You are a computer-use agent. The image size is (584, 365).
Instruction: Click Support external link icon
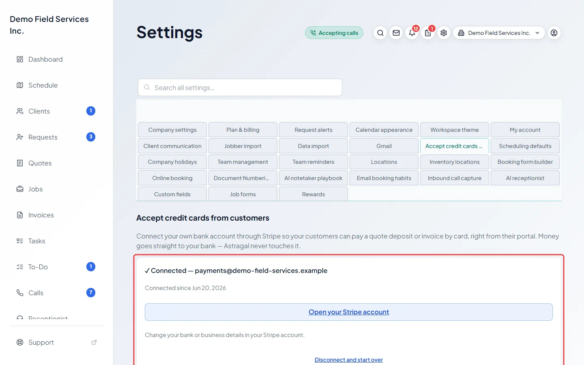(x=94, y=342)
